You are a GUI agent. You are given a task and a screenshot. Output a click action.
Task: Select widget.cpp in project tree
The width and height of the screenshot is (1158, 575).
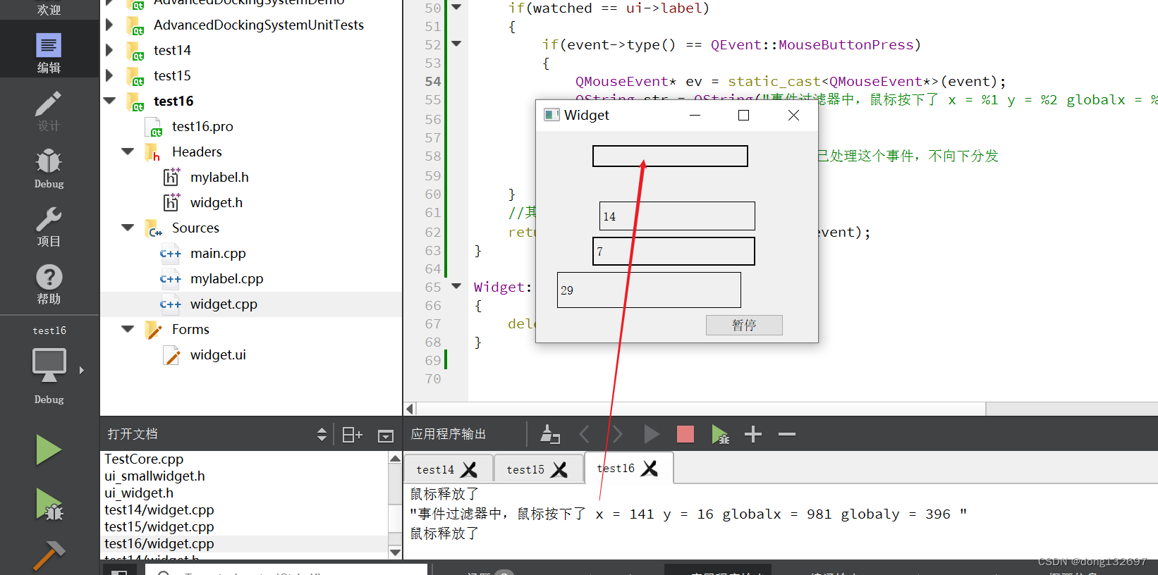[x=224, y=304]
